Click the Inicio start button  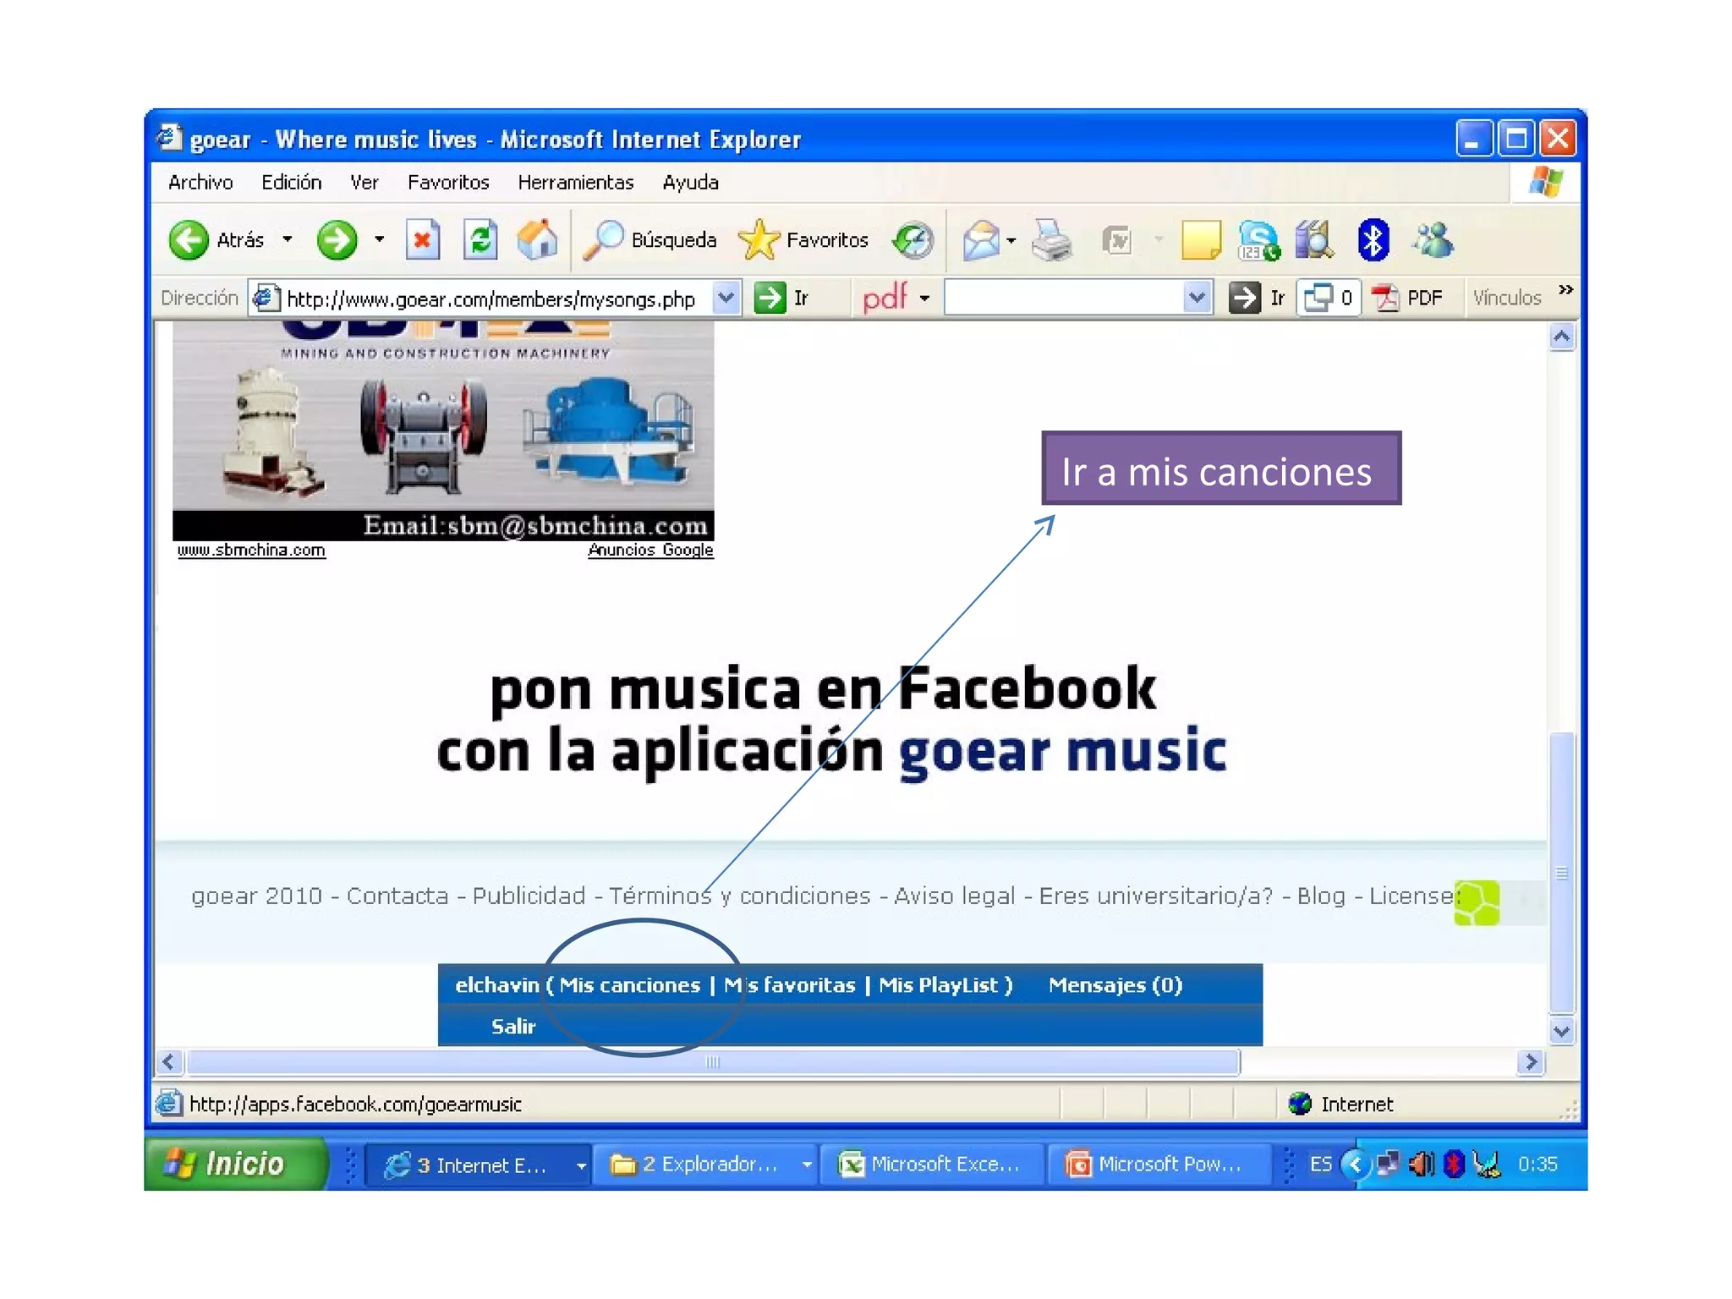coord(235,1165)
